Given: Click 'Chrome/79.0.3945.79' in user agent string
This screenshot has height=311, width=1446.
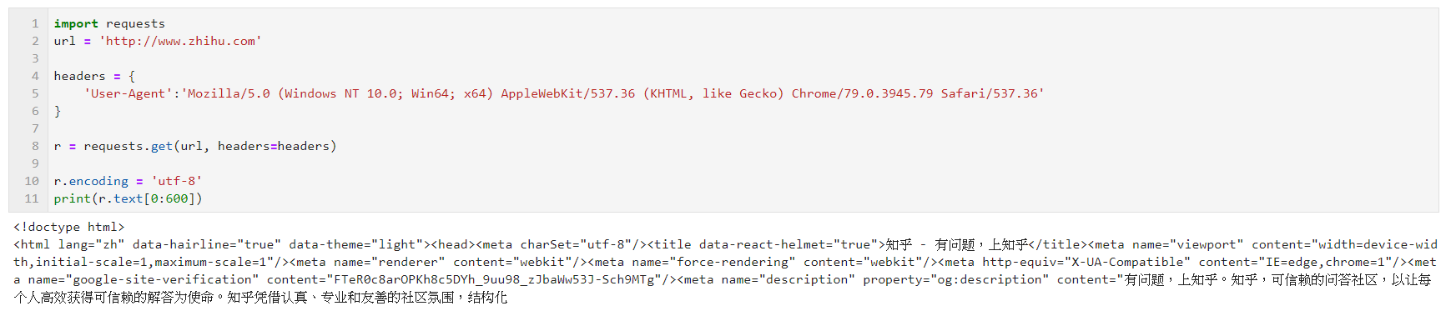Looking at the screenshot, I should pyautogui.click(x=862, y=93).
